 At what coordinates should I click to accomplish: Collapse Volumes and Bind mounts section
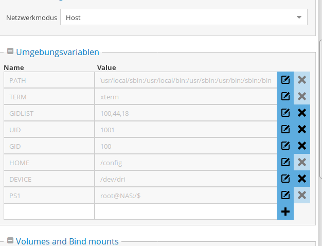10,240
